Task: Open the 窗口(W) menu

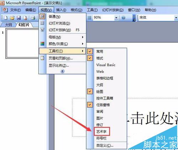Action: click(x=134, y=10)
